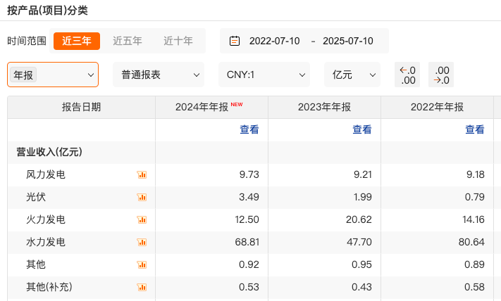Viewport: 501px width, 301px height.
Task: Click the start date 2022-07-10 field
Action: coord(275,41)
